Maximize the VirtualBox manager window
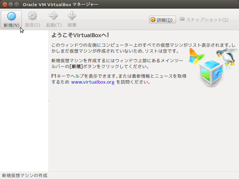Screen dimensions: 239x179 [x=17, y=4]
